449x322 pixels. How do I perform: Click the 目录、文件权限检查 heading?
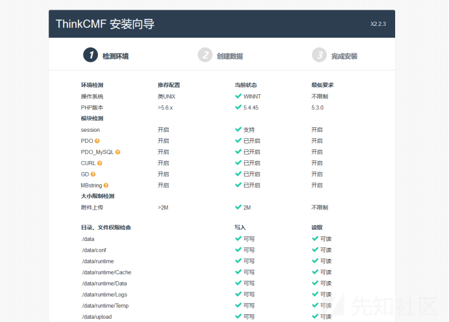(x=106, y=227)
